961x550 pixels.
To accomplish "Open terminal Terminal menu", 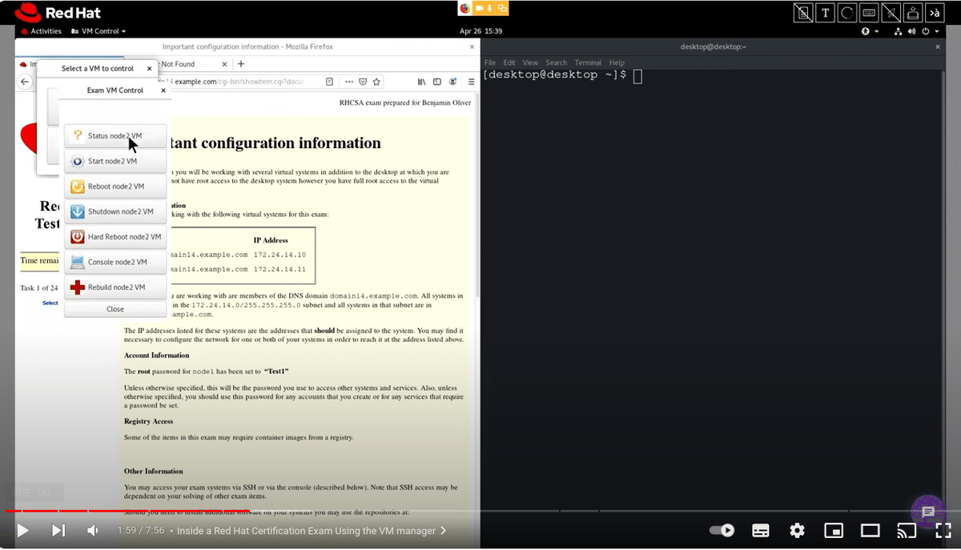I will point(588,62).
